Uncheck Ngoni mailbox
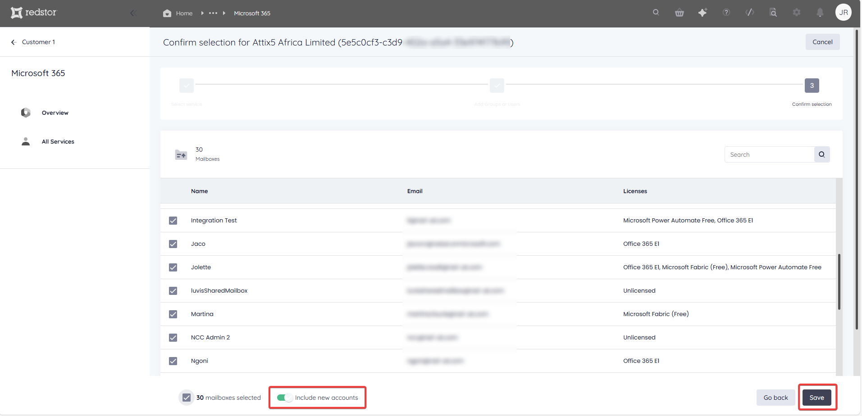862x416 pixels. 173,361
